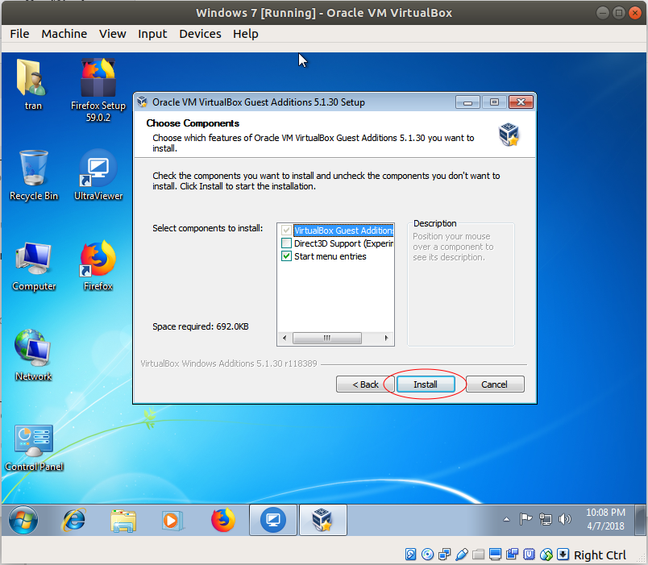Image resolution: width=648 pixels, height=565 pixels.
Task: Click the 'Space required: 692.0KB' text
Action: 201,326
